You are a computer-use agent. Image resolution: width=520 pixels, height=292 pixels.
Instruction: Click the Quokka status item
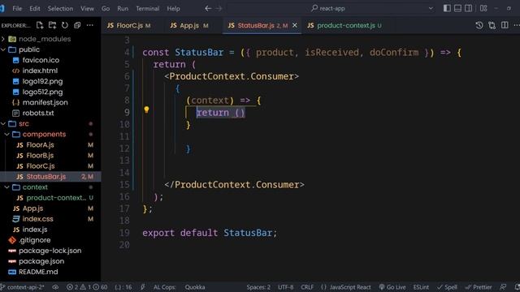point(195,287)
